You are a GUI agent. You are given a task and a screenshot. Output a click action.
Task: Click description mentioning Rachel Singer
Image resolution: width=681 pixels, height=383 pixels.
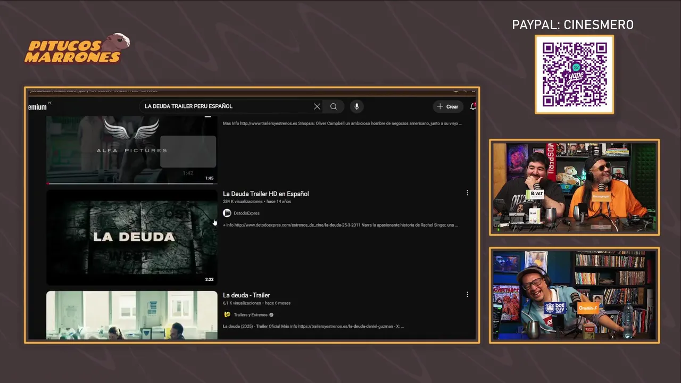pyautogui.click(x=340, y=225)
